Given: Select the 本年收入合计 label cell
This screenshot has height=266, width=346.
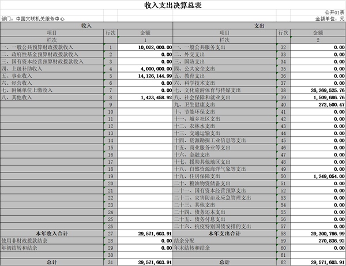Looking at the screenshot, I should [x=52, y=233].
